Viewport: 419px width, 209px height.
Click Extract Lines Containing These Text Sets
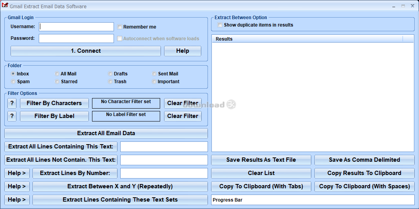tap(120, 200)
